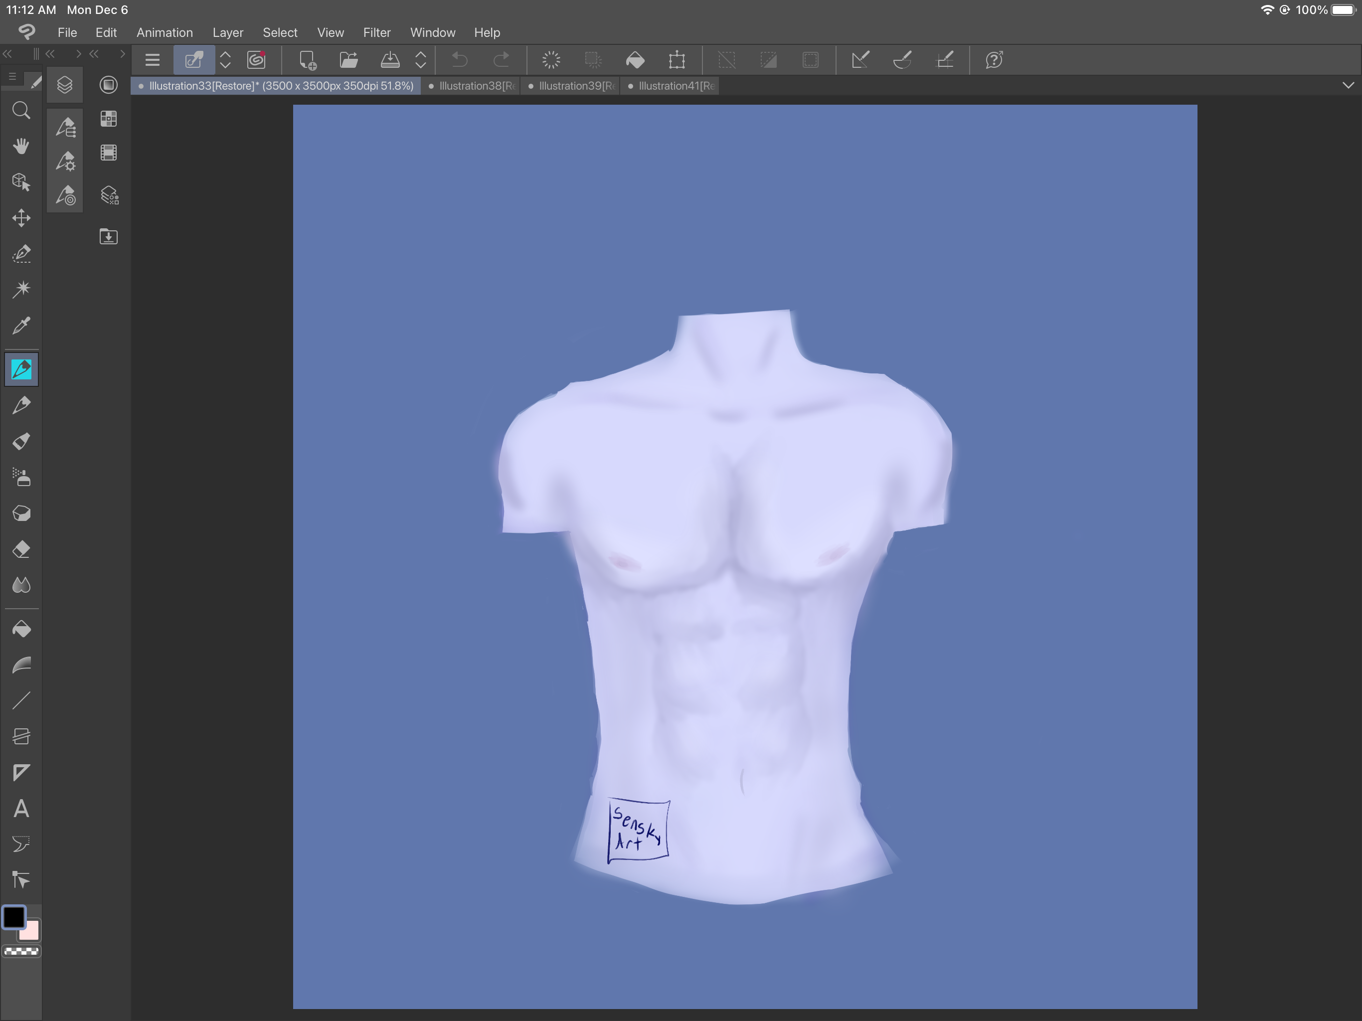Toggle Snap to Grid
Image resolution: width=1362 pixels, height=1021 pixels.
(x=945, y=60)
